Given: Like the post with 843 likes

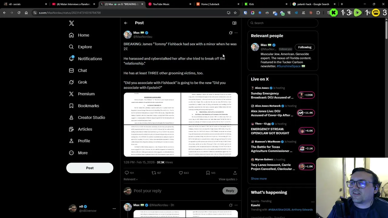Looking at the screenshot, I should coord(181,173).
